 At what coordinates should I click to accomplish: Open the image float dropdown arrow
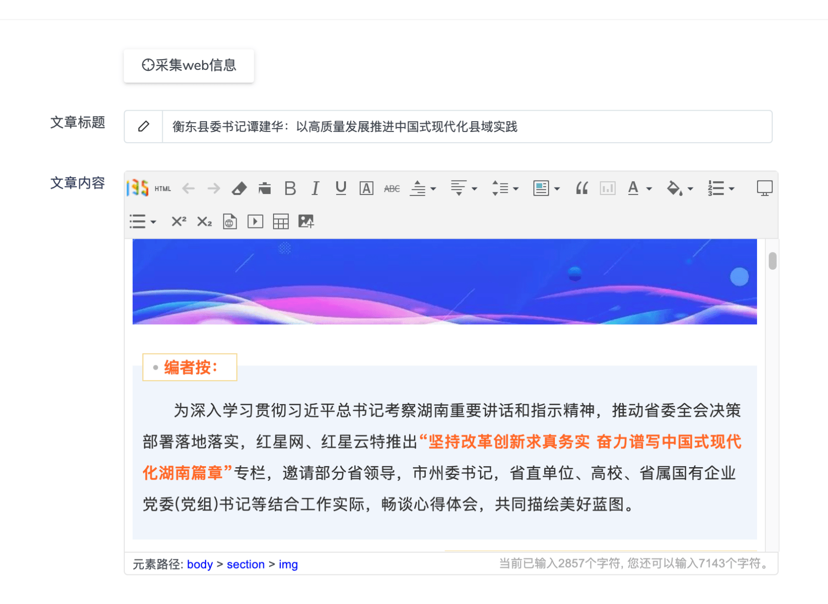click(x=557, y=189)
